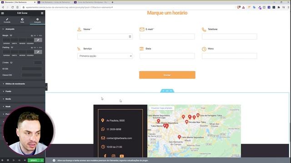This screenshot has width=291, height=163.
Task: Expand the Mask section
Action: pos(22,106)
